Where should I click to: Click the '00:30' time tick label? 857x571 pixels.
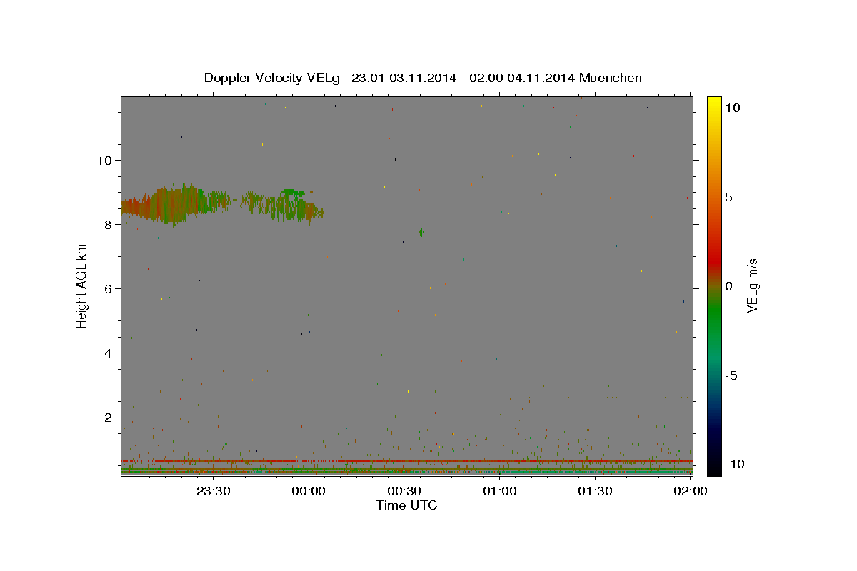(404, 491)
